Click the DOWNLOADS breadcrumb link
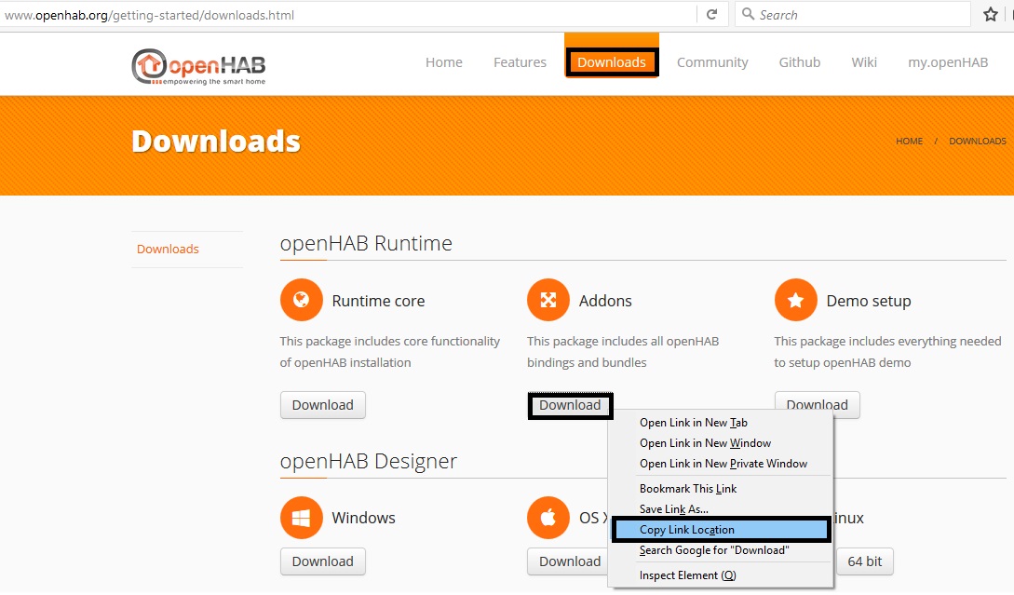1014x595 pixels. coord(977,141)
